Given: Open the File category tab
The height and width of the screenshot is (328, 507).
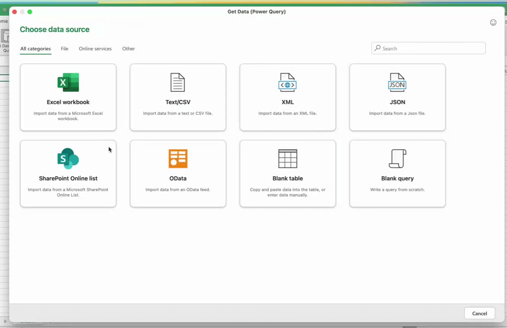Looking at the screenshot, I should pos(65,49).
